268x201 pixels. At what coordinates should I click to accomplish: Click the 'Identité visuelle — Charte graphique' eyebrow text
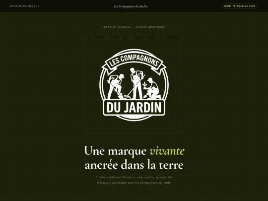tap(134, 27)
